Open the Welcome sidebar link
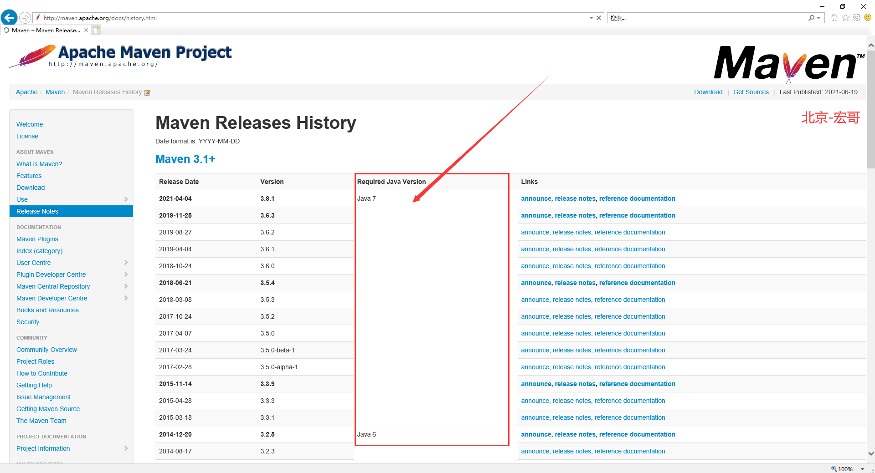 tap(30, 124)
